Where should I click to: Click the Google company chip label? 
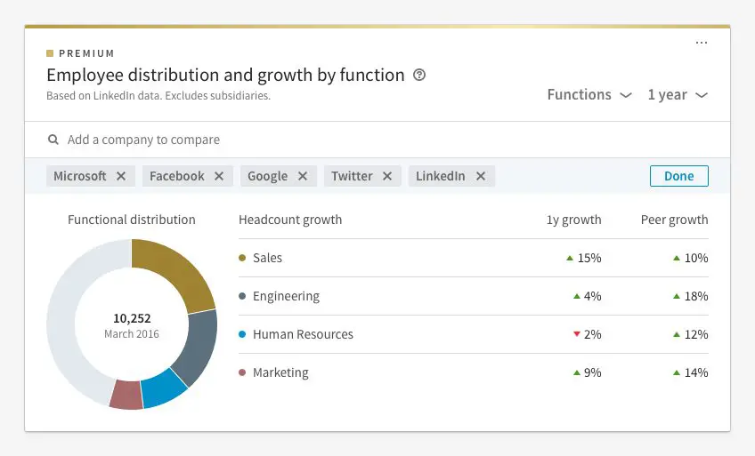267,176
